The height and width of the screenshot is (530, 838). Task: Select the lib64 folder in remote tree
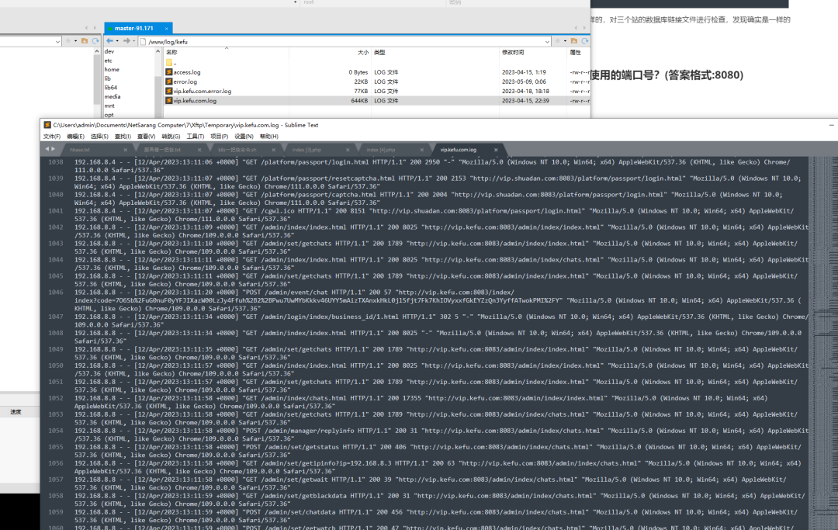[x=111, y=88]
